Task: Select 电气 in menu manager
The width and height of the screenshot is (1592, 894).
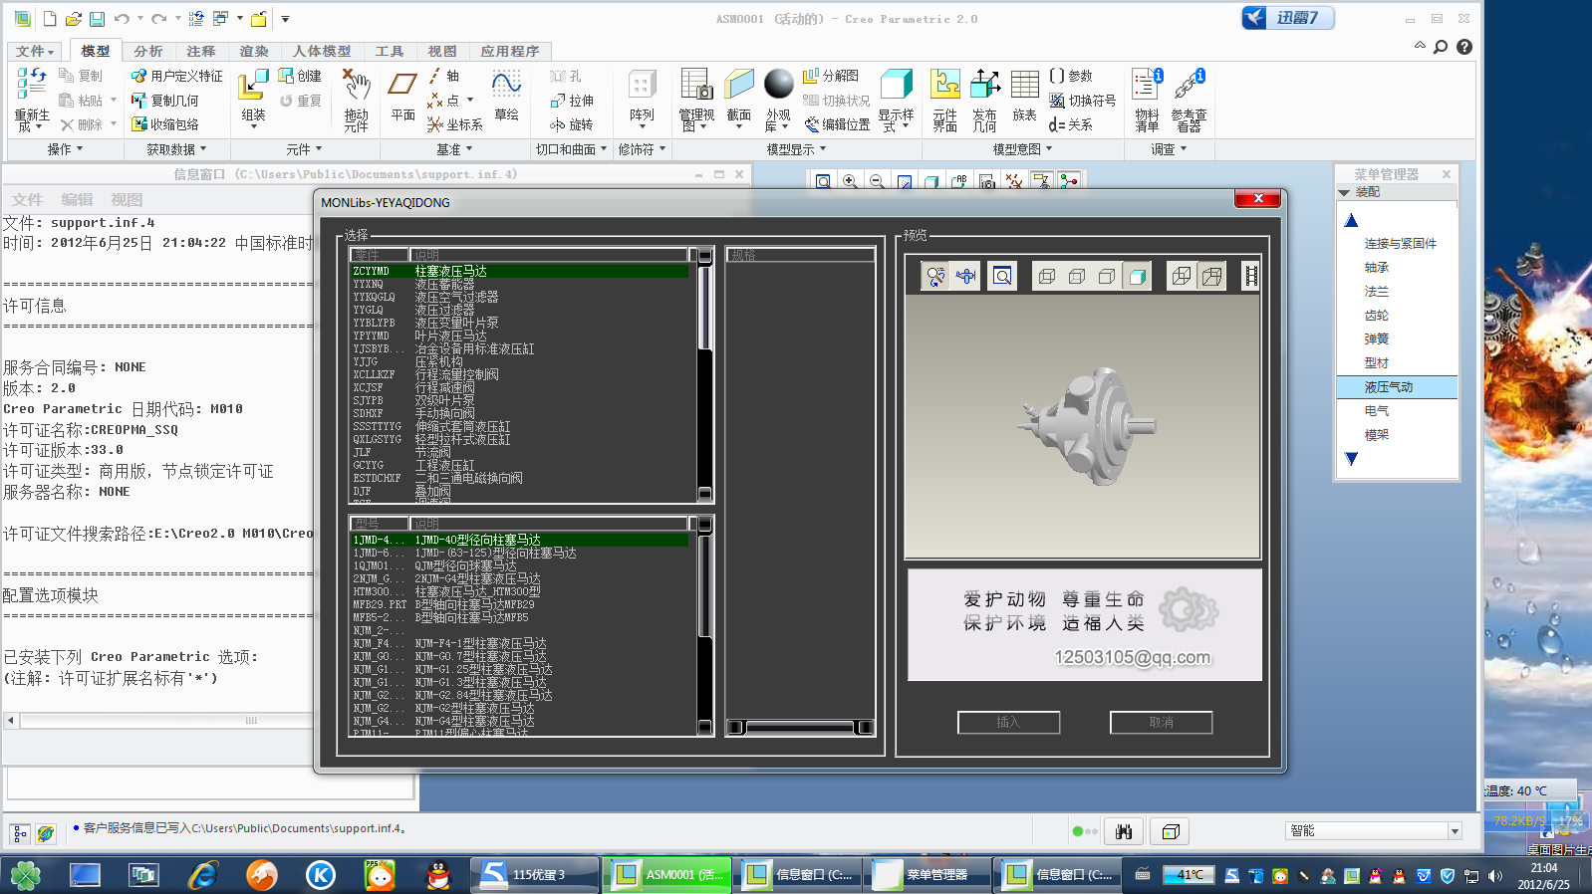Action: tap(1377, 410)
